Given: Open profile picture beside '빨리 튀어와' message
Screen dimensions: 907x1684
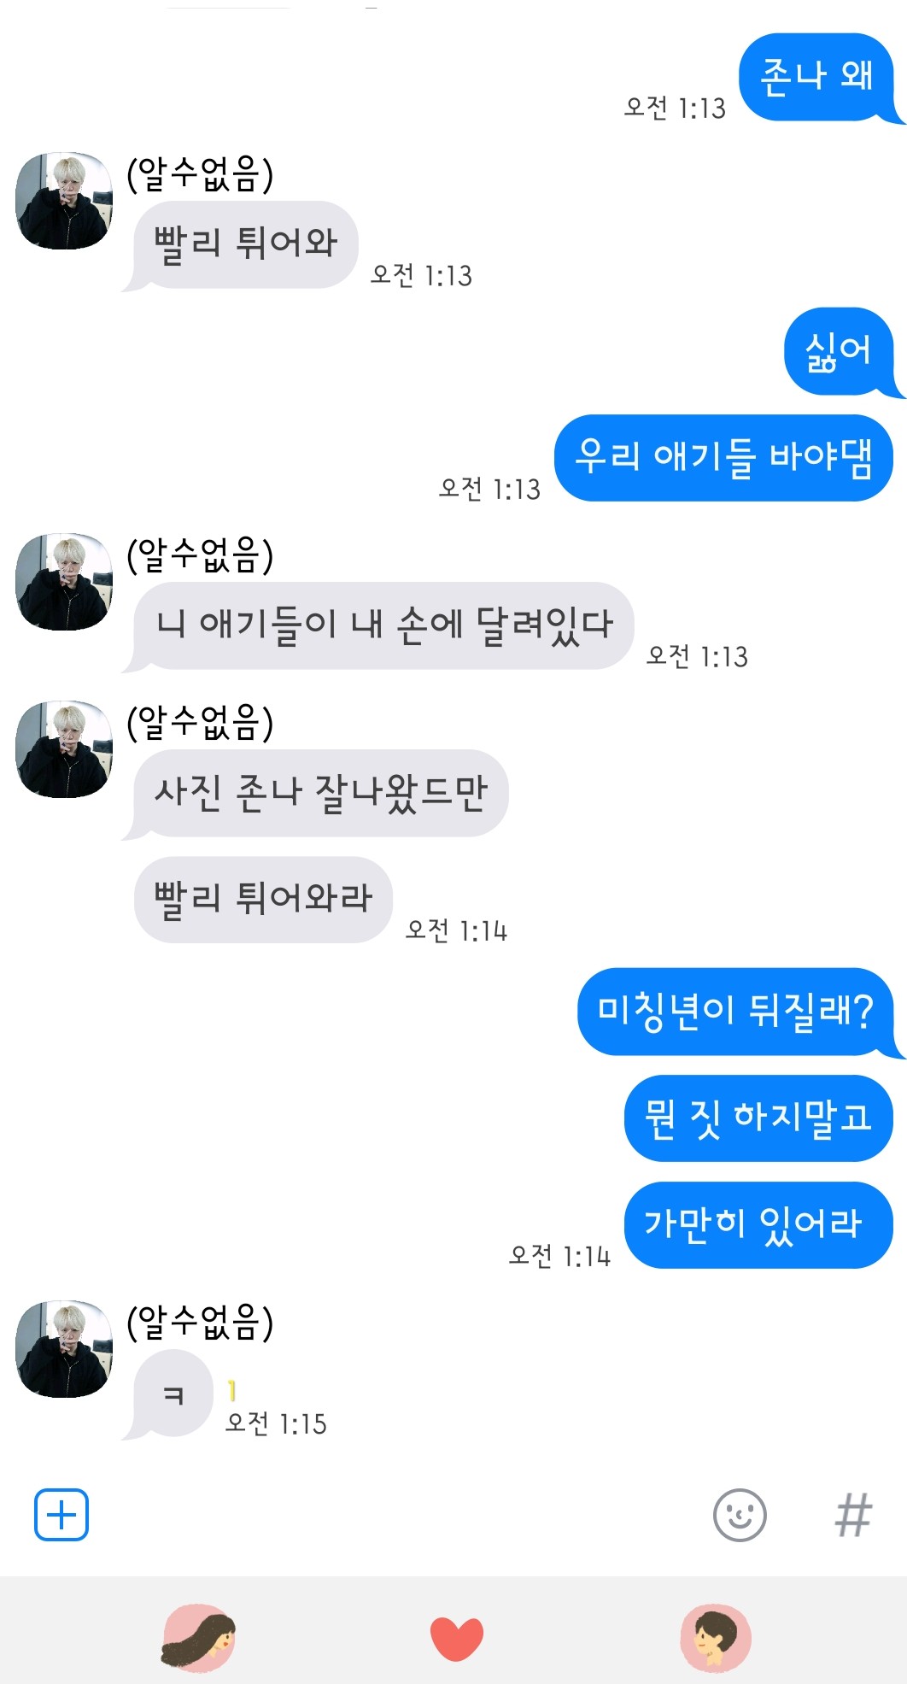Looking at the screenshot, I should (64, 201).
